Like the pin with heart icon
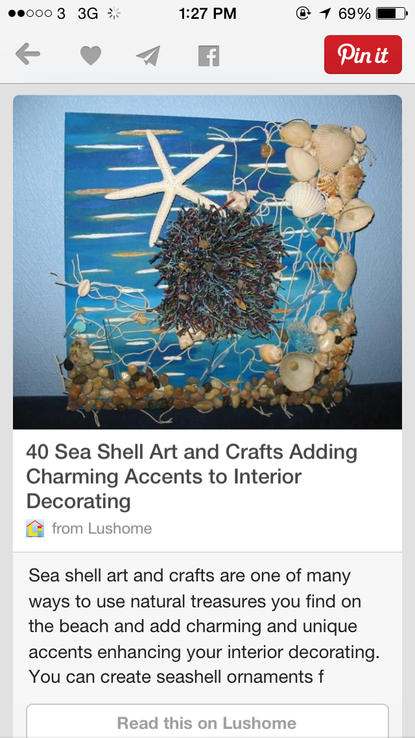This screenshot has height=738, width=415. (x=91, y=55)
